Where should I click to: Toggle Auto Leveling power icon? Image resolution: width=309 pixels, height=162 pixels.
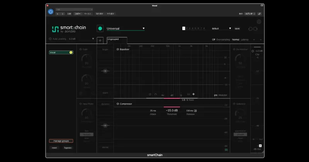click(50, 39)
